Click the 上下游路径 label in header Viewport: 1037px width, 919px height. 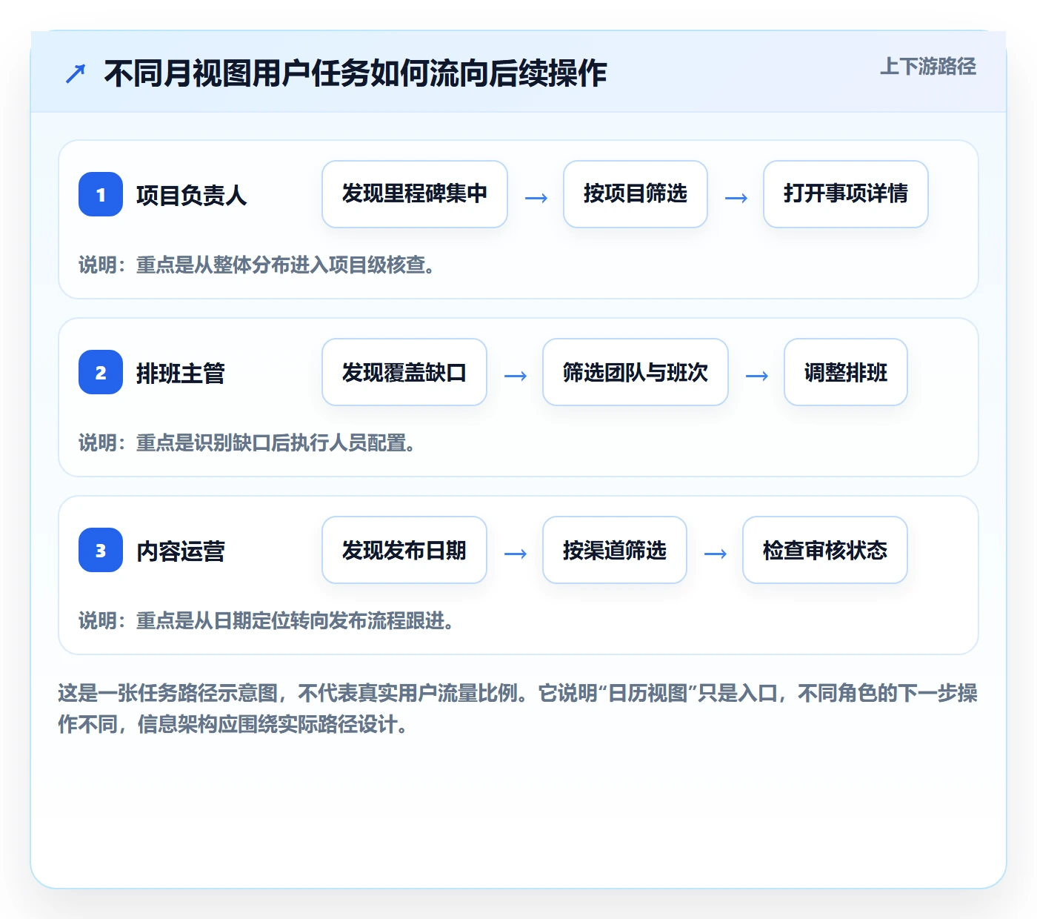click(927, 67)
